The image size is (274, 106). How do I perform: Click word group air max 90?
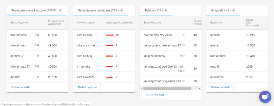click(217, 77)
